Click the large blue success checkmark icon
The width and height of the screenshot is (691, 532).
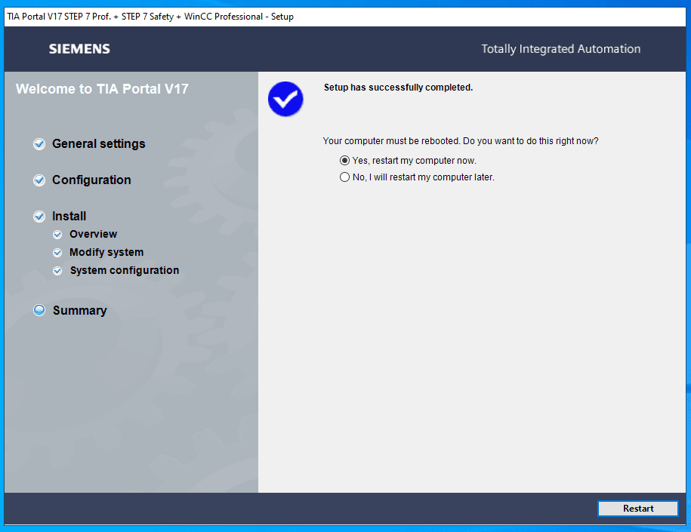285,99
